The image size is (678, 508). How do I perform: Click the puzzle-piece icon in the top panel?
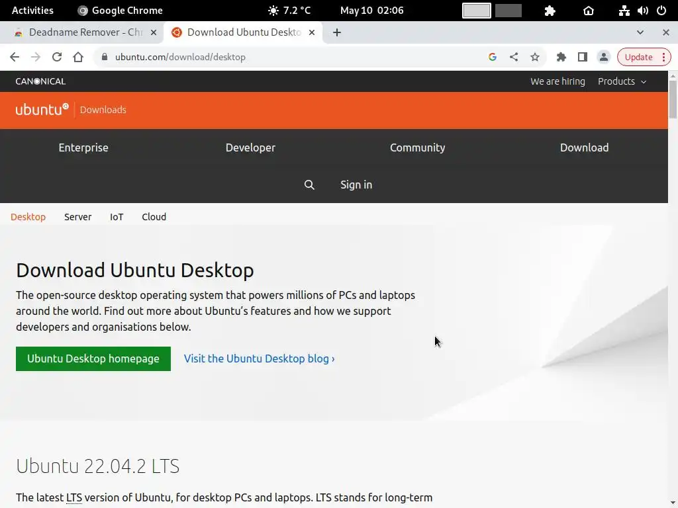pyautogui.click(x=550, y=11)
